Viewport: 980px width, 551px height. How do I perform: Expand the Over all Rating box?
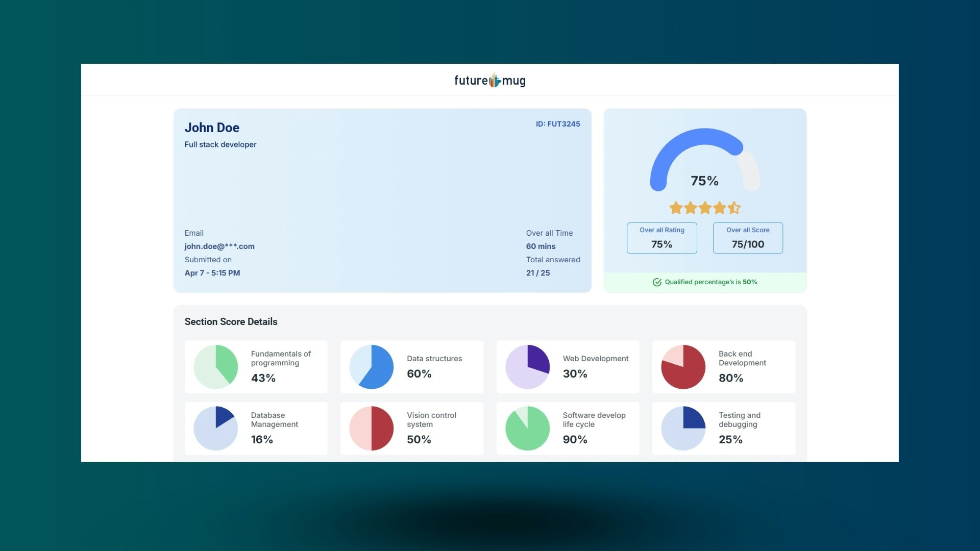tap(661, 238)
